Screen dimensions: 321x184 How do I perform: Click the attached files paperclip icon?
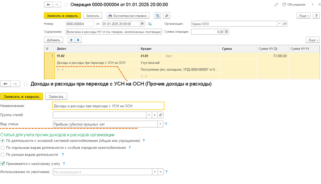pos(166,16)
